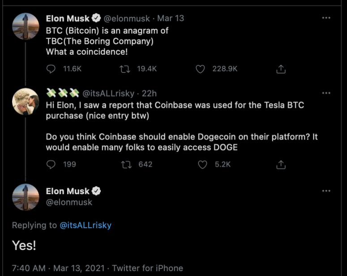Open more options on 'Yes!' reply
The image size is (347, 276).
(x=326, y=191)
